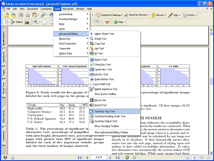Click Show TouchUp Toolbar

point(114,126)
